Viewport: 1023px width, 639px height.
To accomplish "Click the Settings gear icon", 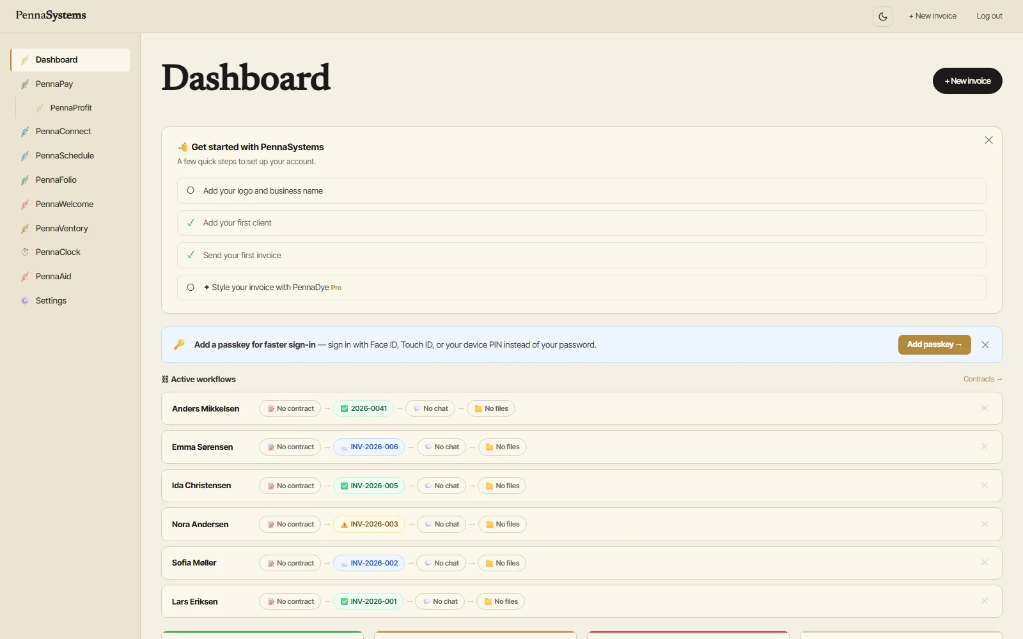I will tap(25, 301).
